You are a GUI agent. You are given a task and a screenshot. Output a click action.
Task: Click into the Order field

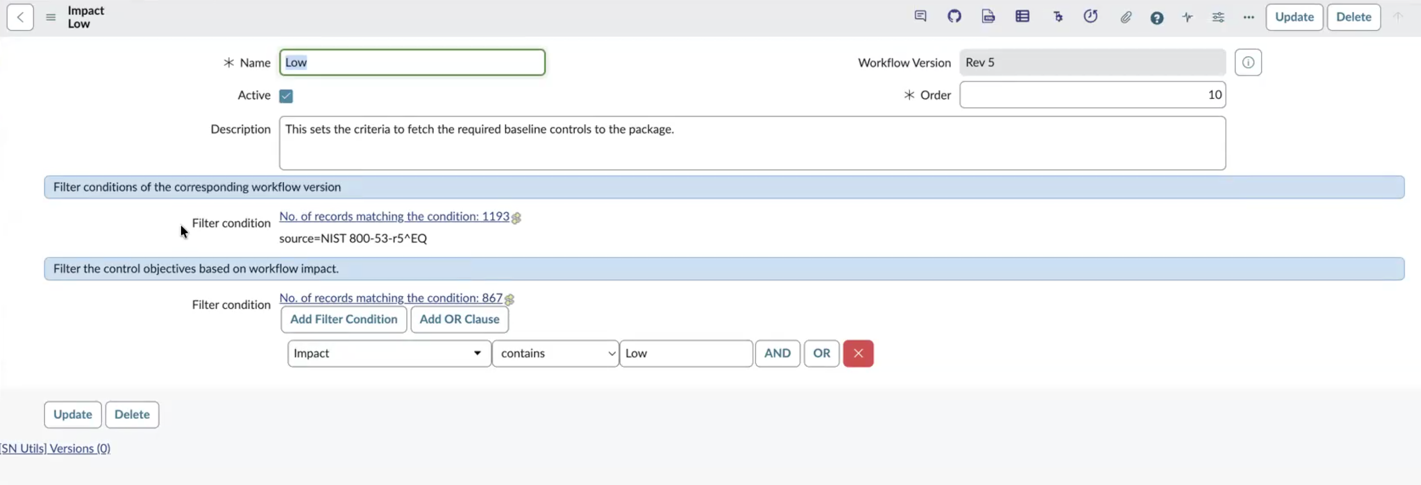tap(1092, 95)
